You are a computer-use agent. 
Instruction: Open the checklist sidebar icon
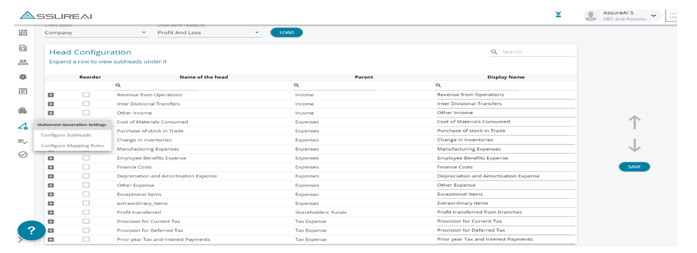tap(23, 141)
